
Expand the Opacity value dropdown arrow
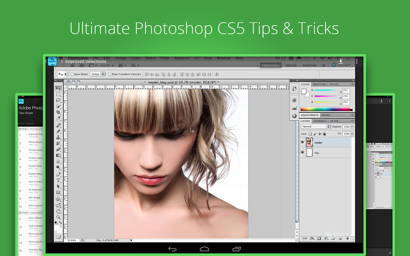(352, 126)
